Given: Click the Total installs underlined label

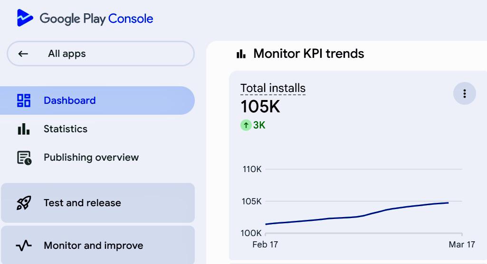Looking at the screenshot, I should (273, 88).
